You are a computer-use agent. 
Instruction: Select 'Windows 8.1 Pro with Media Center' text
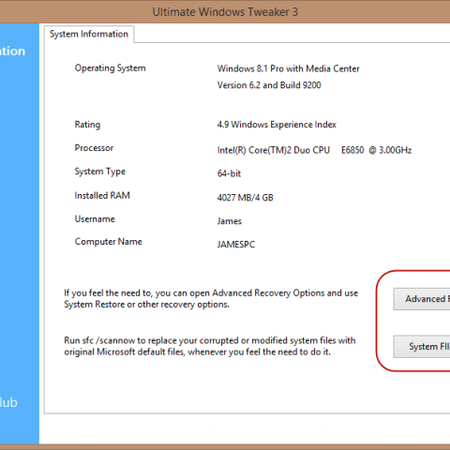tap(288, 68)
